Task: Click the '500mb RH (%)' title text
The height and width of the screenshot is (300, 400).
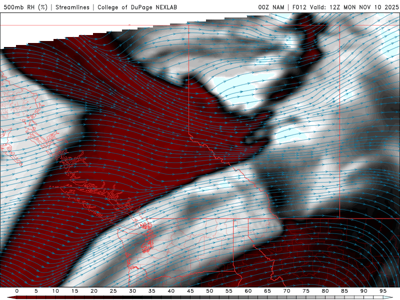Action: (25, 7)
